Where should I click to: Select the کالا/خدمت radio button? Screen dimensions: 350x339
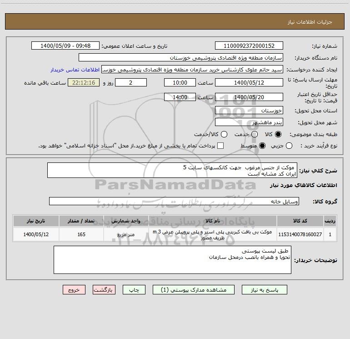[224, 134]
